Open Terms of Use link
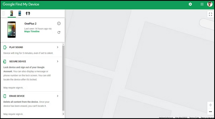 pyautogui.click(x=194, y=118)
